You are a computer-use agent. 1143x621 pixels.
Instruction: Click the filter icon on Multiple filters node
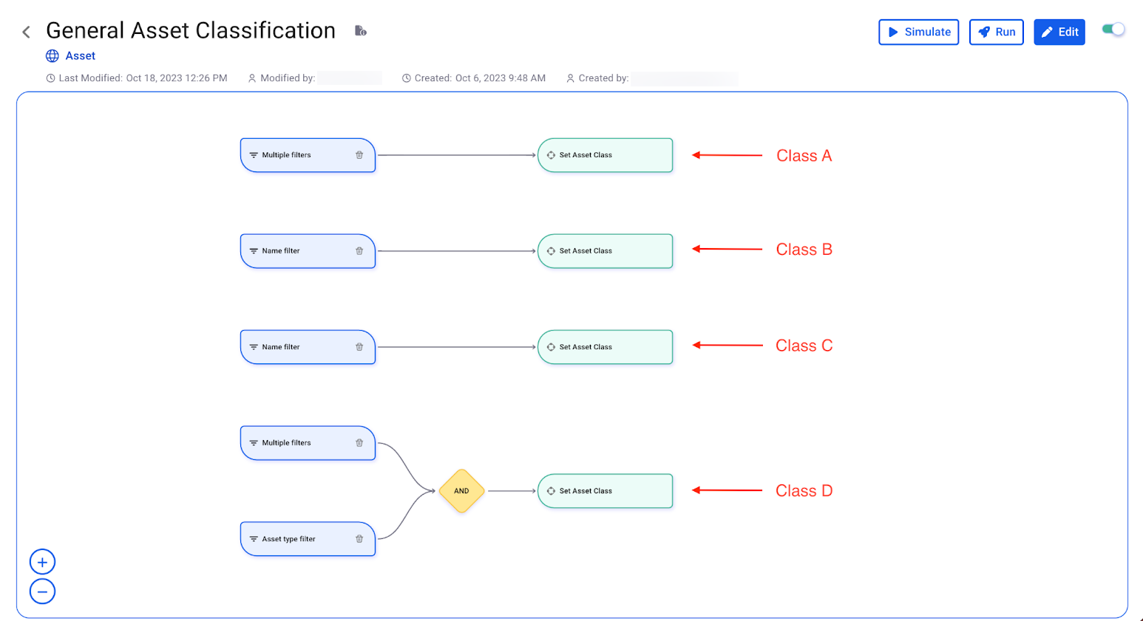coord(254,155)
